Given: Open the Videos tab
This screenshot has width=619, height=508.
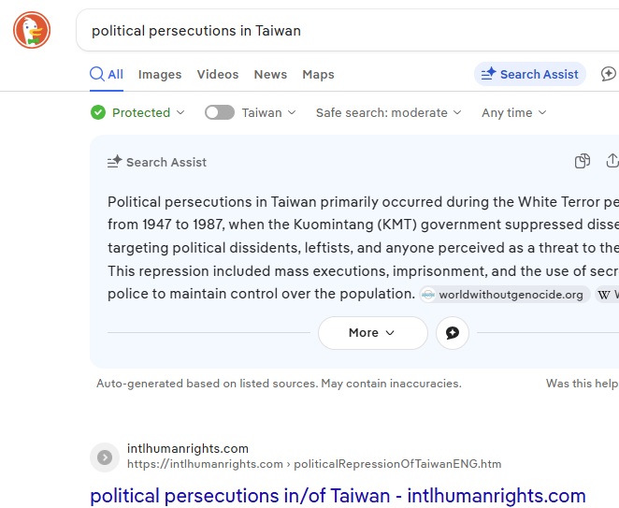Looking at the screenshot, I should tap(218, 75).
